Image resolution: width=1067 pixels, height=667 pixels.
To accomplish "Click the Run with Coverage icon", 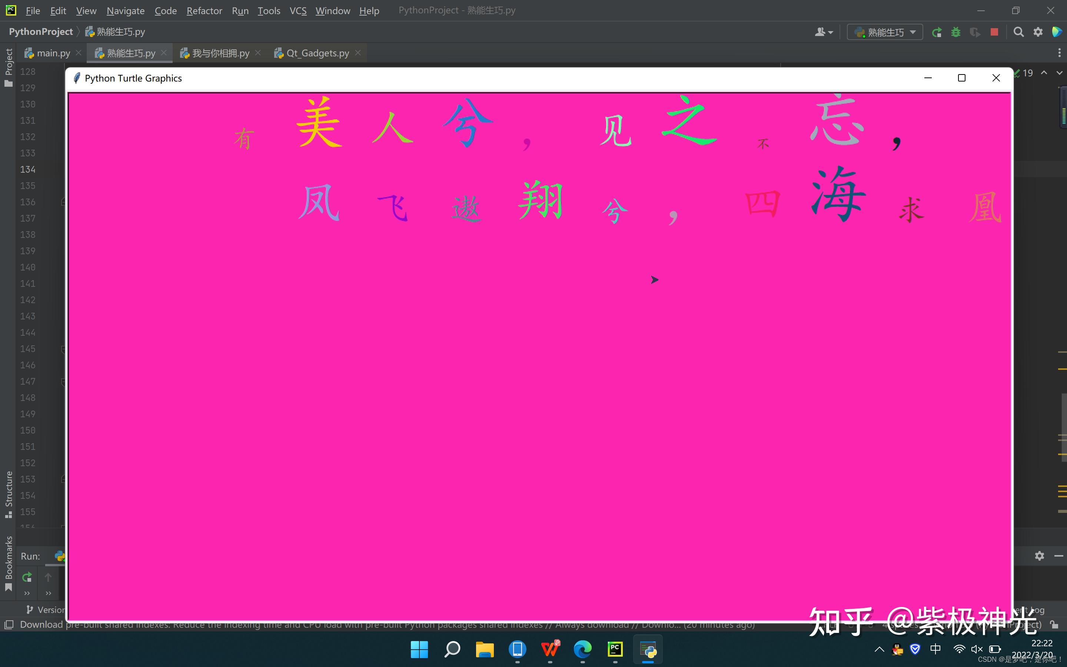I will coord(975,32).
